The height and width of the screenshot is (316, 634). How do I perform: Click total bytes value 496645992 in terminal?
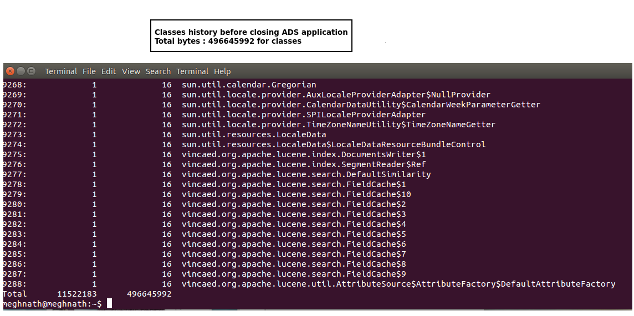(x=149, y=294)
